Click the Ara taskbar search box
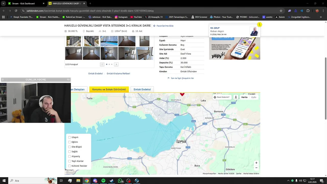327x184 pixels. click(33, 181)
